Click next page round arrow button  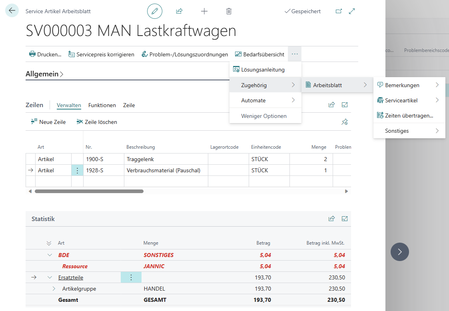click(400, 252)
